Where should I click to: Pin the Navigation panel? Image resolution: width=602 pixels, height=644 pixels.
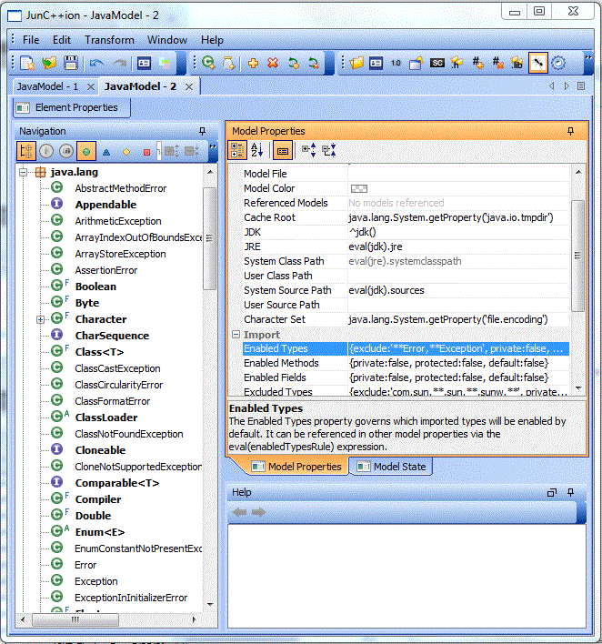pos(202,131)
